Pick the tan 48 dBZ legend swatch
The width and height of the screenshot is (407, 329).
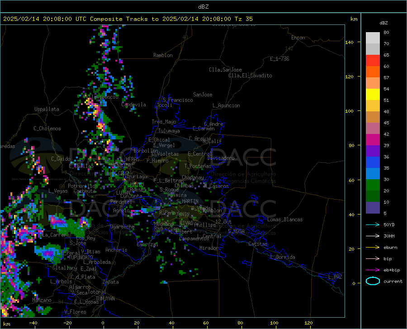(373, 117)
